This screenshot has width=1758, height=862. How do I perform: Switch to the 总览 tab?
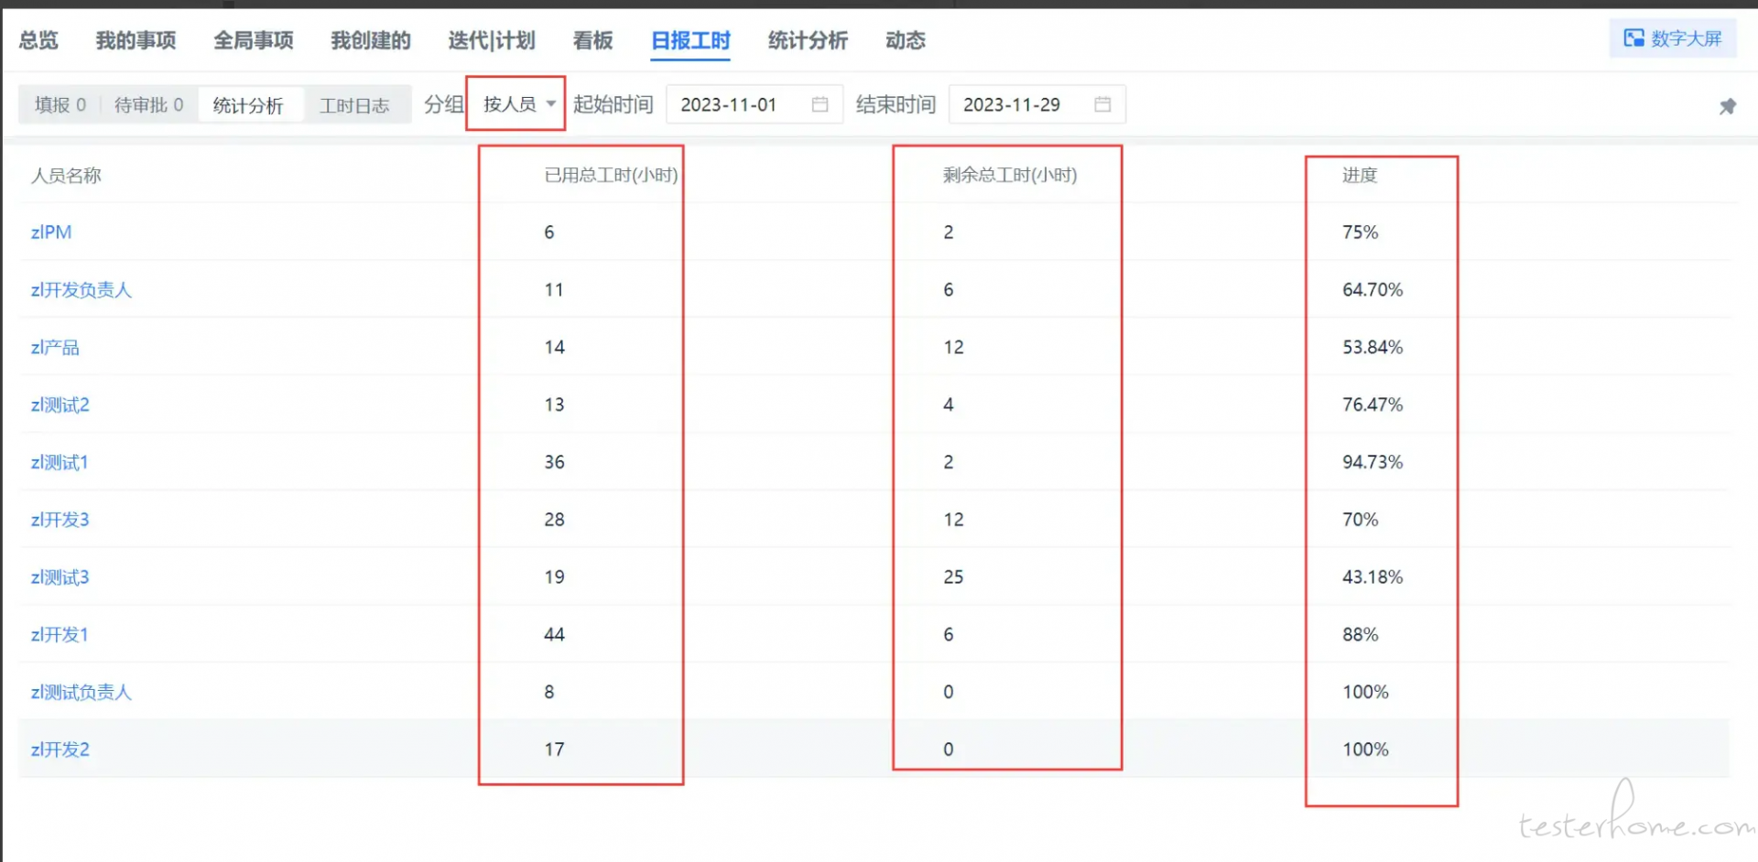[38, 40]
